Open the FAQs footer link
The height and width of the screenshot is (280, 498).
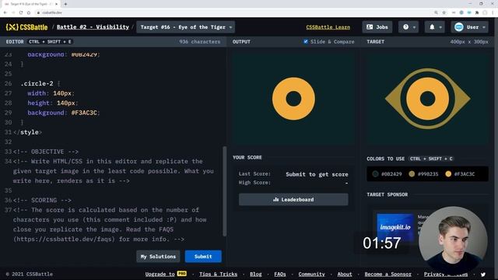pos(280,274)
